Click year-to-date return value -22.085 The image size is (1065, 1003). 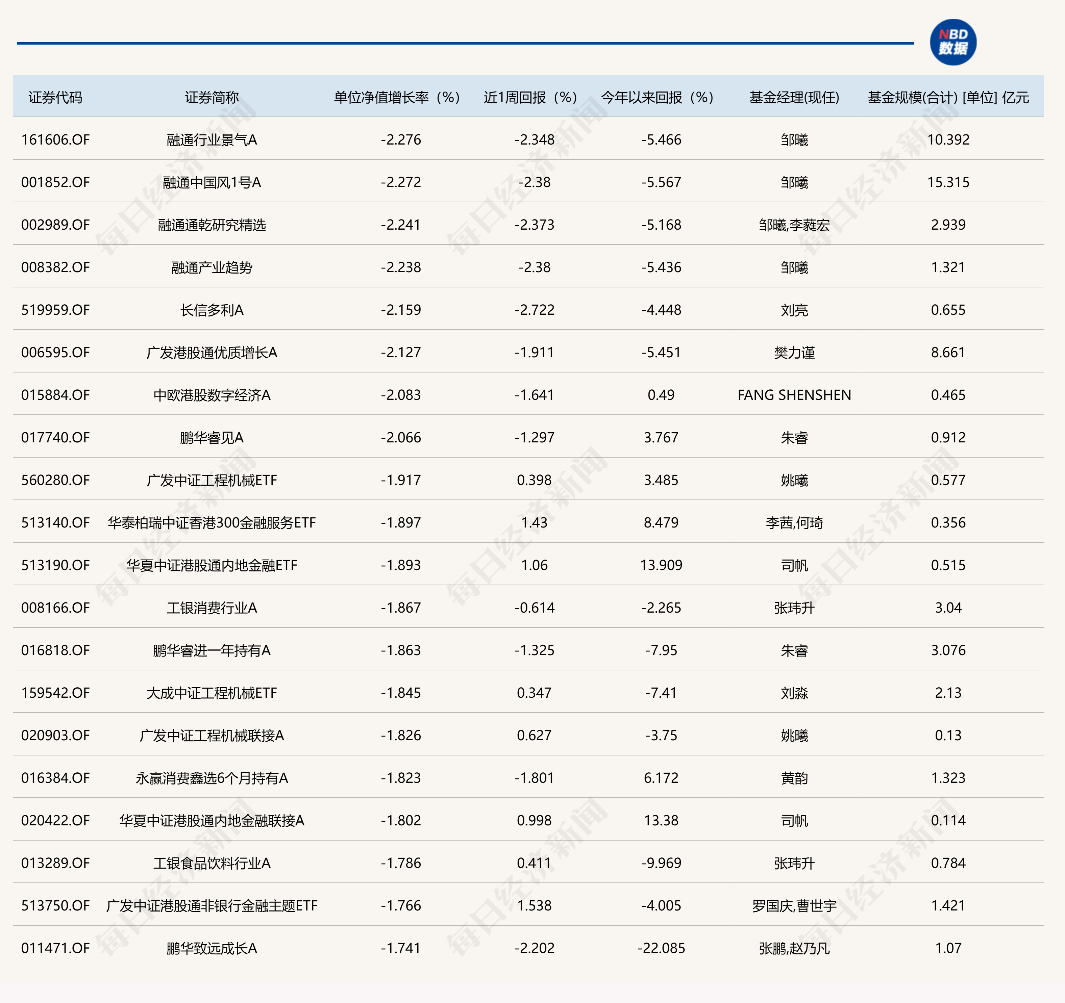[661, 948]
